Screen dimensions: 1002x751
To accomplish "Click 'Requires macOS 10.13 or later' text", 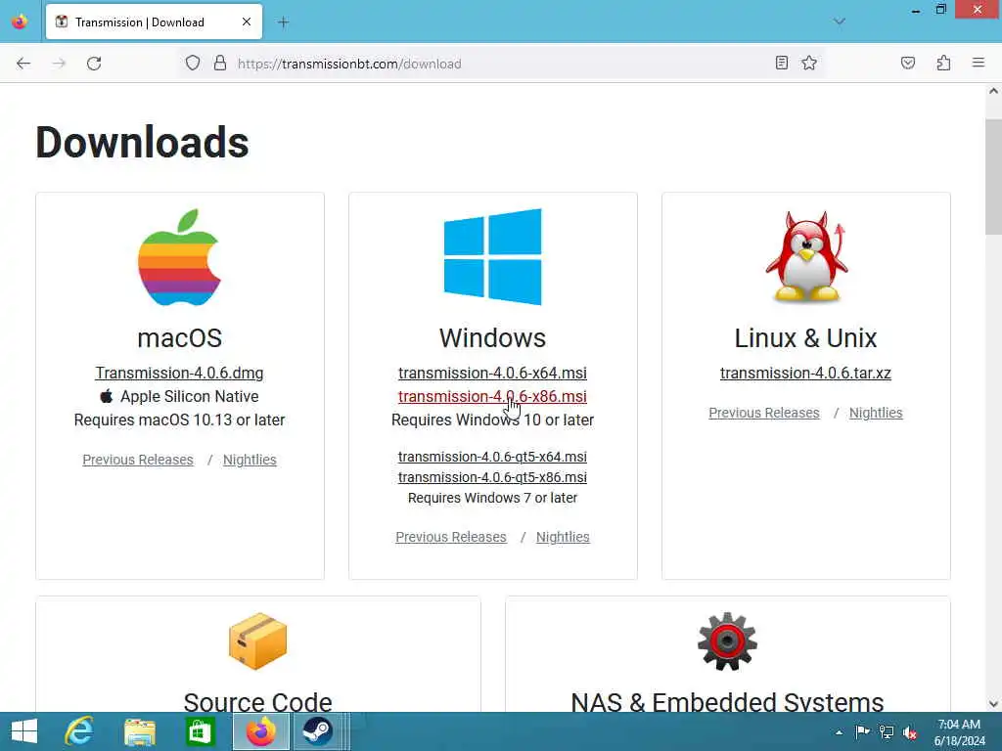I will (180, 420).
